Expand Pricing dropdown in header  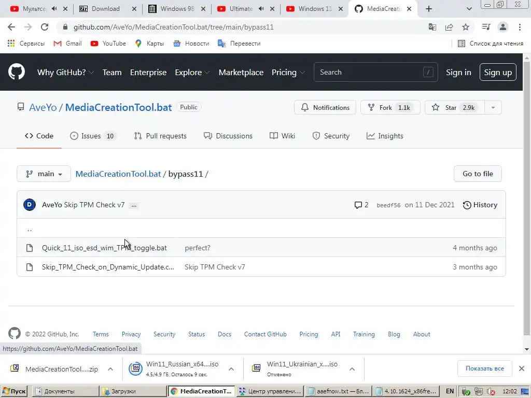point(288,72)
